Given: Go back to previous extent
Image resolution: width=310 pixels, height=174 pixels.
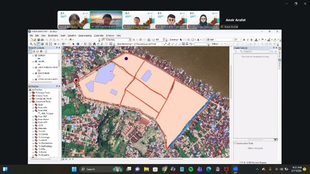Looking at the screenshot, I should coord(55,44).
